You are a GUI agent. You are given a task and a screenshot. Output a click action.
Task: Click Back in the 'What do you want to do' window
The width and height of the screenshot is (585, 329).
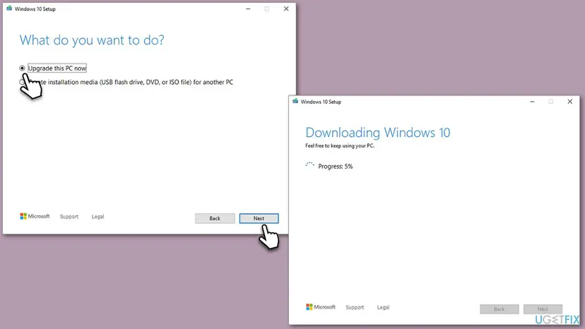[x=215, y=218]
